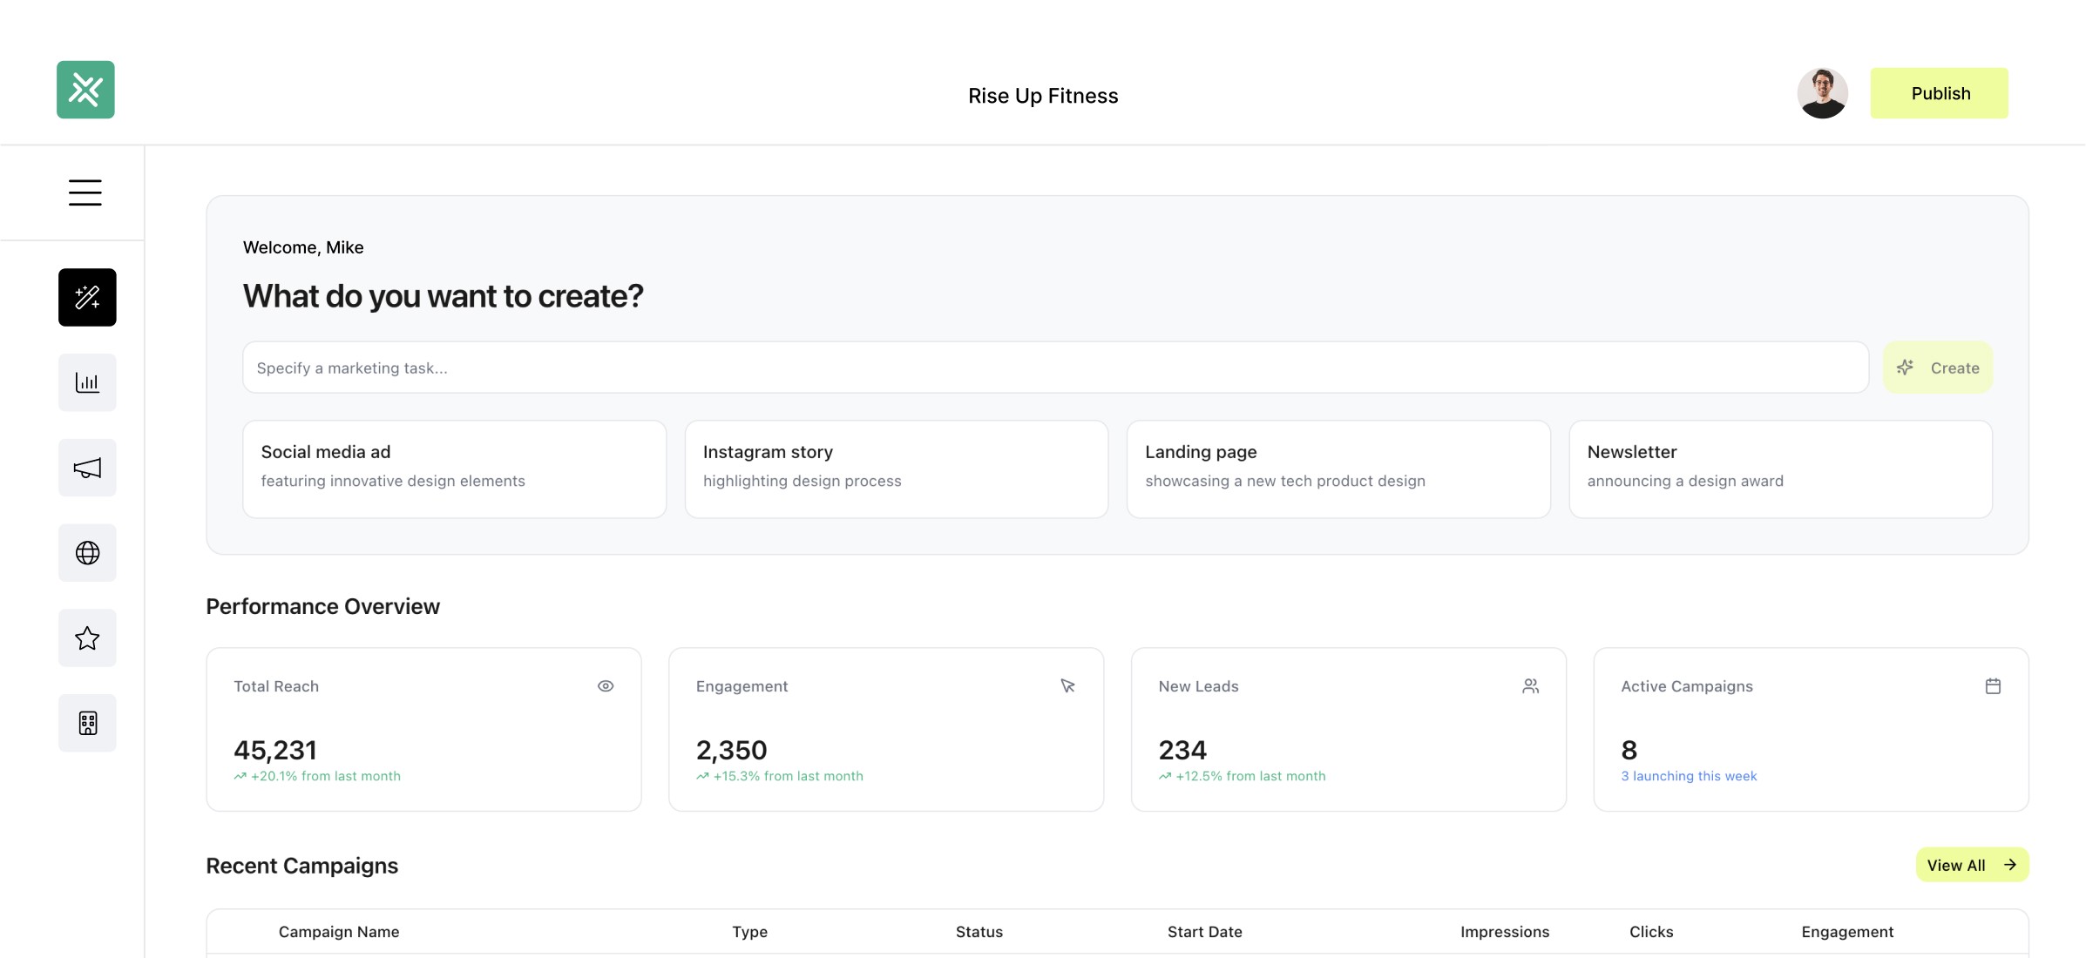Click the globe icon in sidebar

[x=87, y=553]
